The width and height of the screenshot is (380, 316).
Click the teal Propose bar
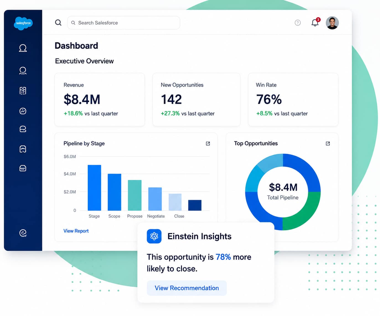(x=135, y=195)
